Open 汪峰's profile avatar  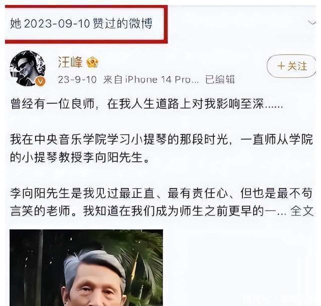point(28,68)
